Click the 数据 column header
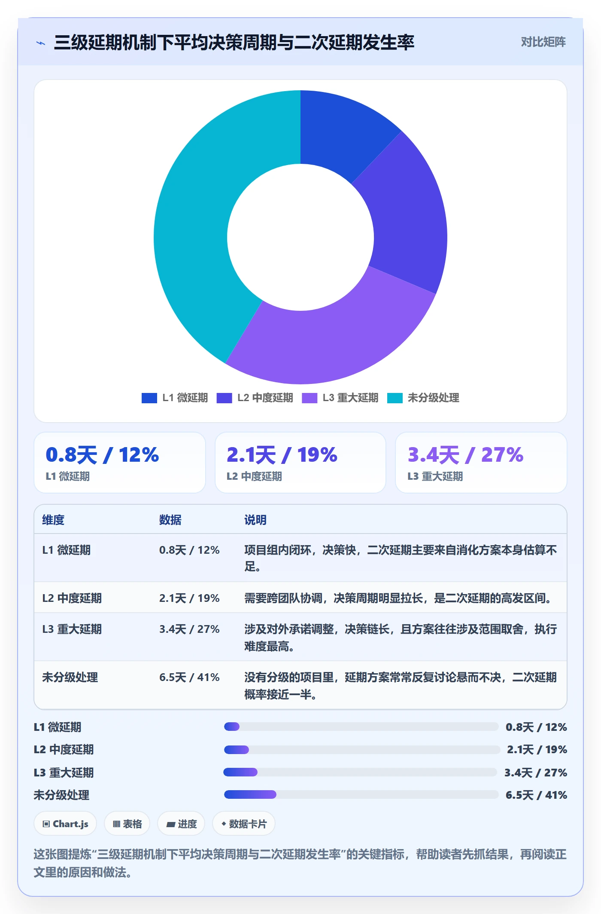This screenshot has width=601, height=914. [x=170, y=520]
